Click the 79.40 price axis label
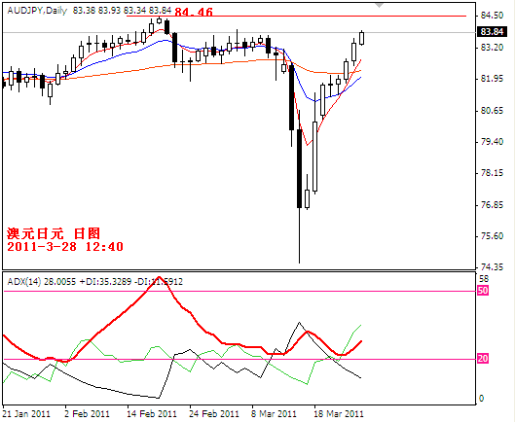Image resolution: width=515 pixels, height=422 pixels. pyautogui.click(x=492, y=142)
